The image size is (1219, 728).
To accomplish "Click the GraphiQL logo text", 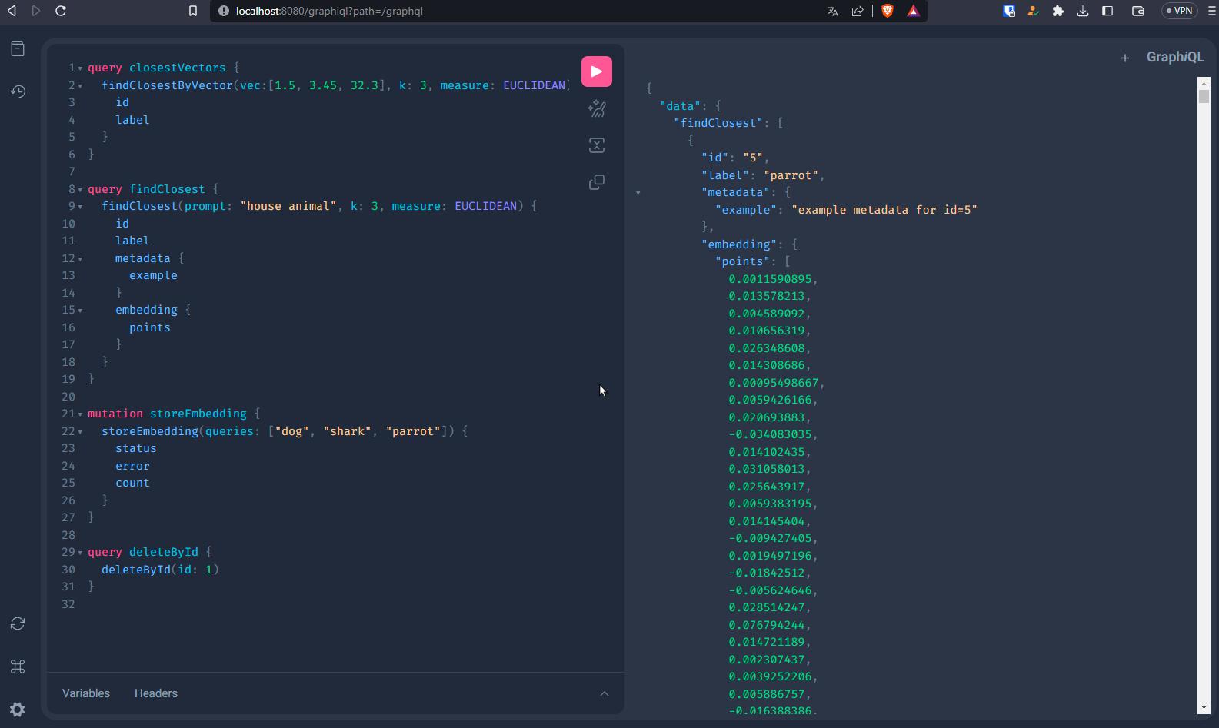I will tap(1175, 57).
